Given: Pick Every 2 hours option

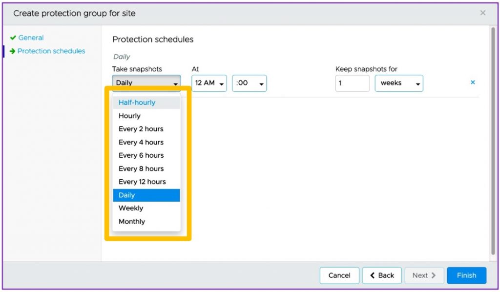Looking at the screenshot, I should 141,129.
